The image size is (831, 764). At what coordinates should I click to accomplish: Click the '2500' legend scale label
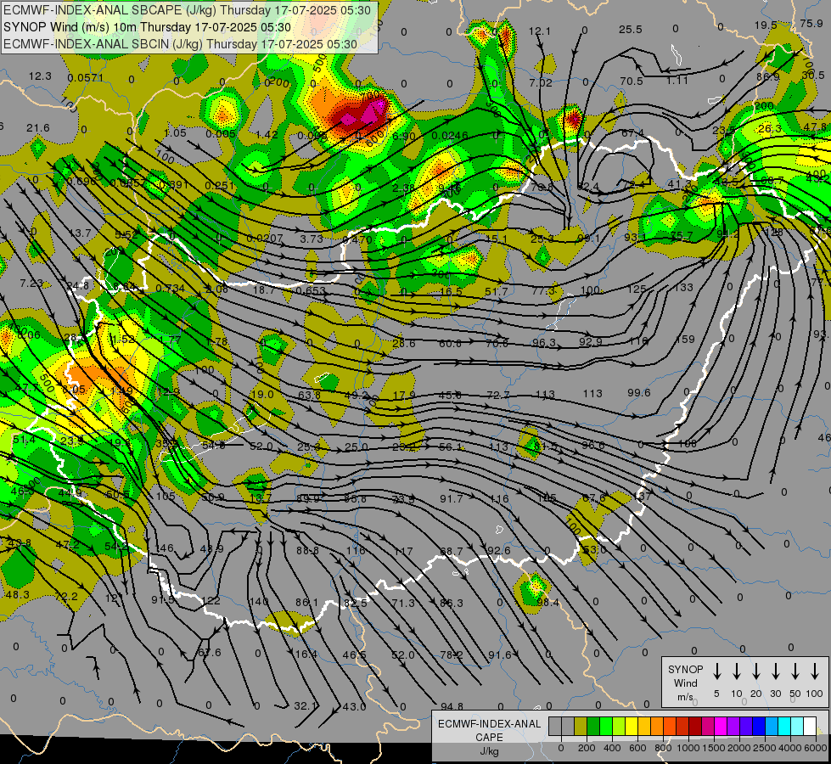(x=765, y=748)
